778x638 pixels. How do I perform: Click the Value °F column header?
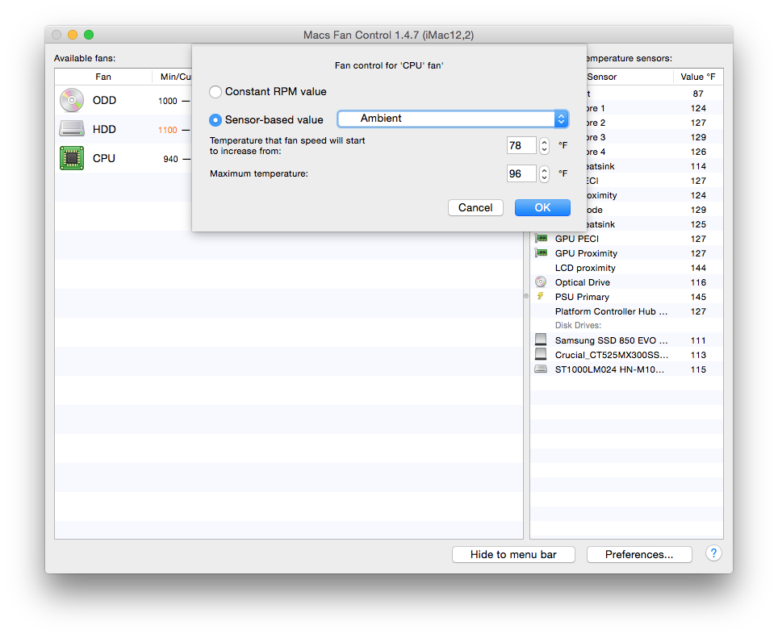697,77
